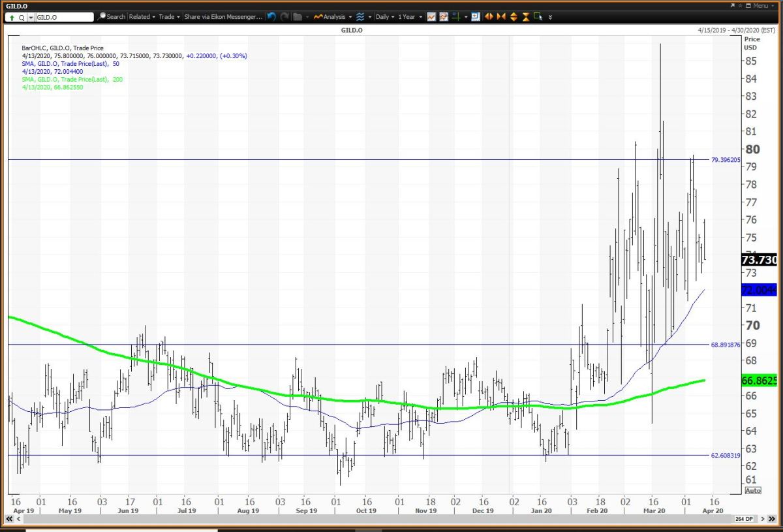
Task: Click the redo arrow icon
Action: coord(283,17)
